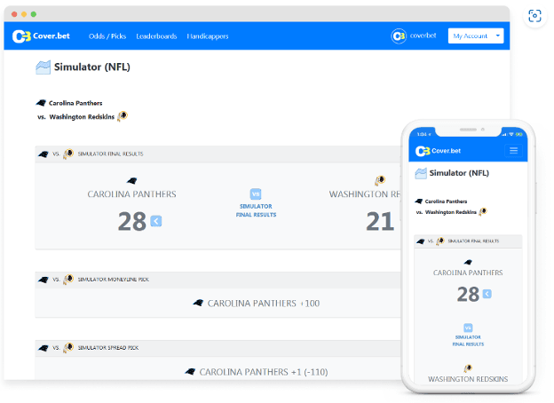Viewport: 554px width, 403px height.
Task: Click the blue arrow badge beside desktop score 28
Action: [x=156, y=221]
